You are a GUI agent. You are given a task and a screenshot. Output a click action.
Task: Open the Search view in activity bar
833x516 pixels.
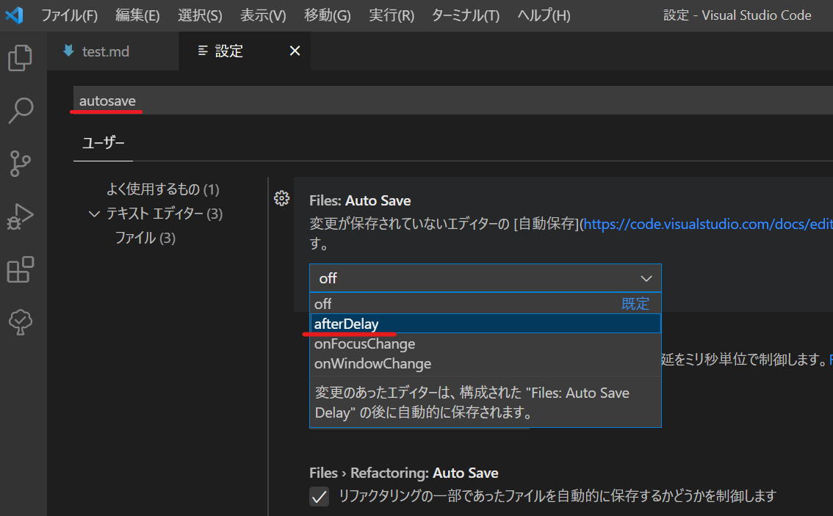click(20, 110)
